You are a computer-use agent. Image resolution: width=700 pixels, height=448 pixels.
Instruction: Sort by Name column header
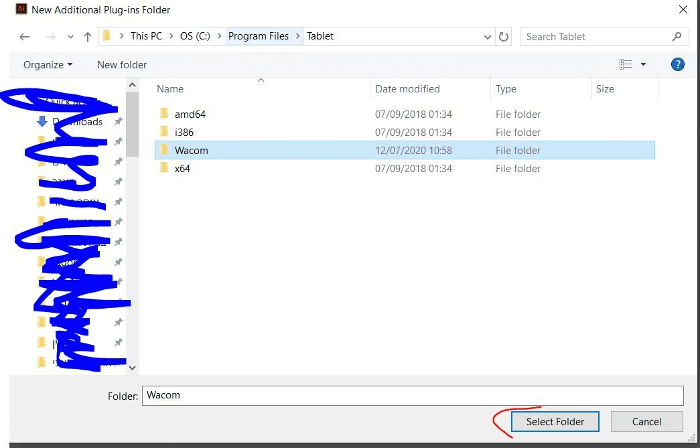(x=169, y=89)
